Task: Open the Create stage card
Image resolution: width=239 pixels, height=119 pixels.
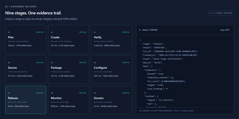Action: (68, 39)
